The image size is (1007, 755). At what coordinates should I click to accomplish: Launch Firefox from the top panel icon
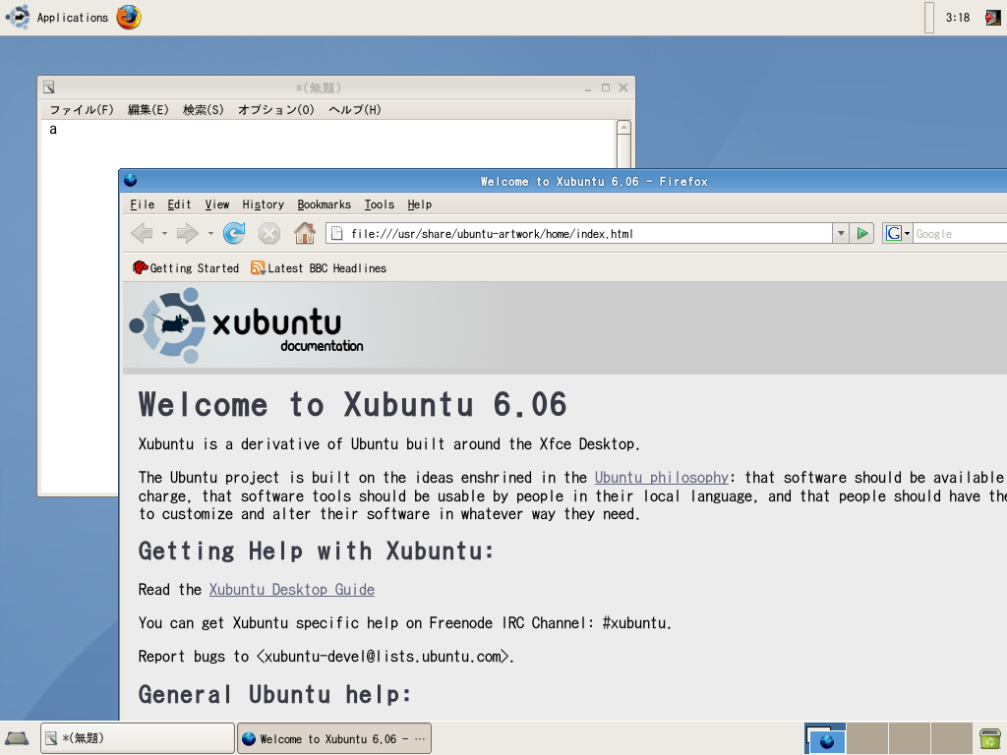[129, 18]
